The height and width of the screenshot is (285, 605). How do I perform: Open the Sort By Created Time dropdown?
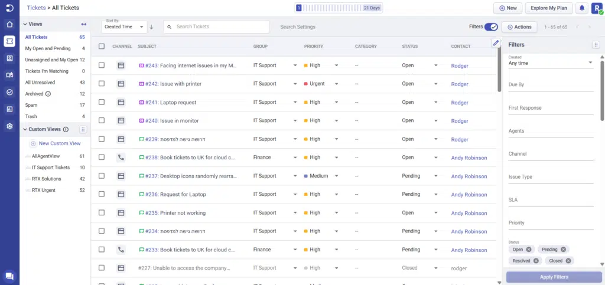(x=123, y=27)
